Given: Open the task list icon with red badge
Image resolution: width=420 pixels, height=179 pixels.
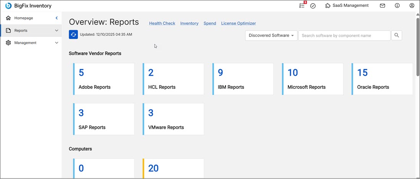Looking at the screenshot, I should [x=302, y=6].
